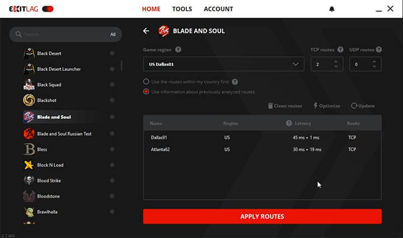
Task: Click the Optimize button
Action: coord(327,106)
